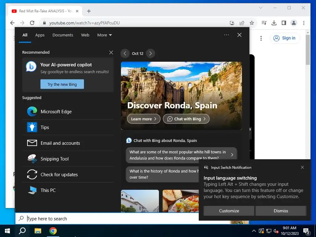Click Chat with Bing about Ronda heading
This screenshot has width=316, height=237.
[x=165, y=141]
